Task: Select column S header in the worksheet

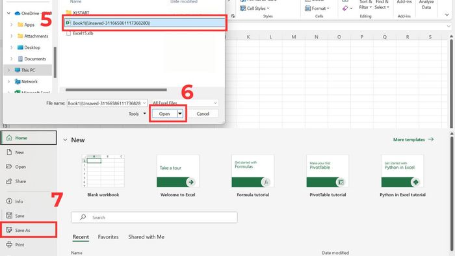Action: [x=430, y=37]
